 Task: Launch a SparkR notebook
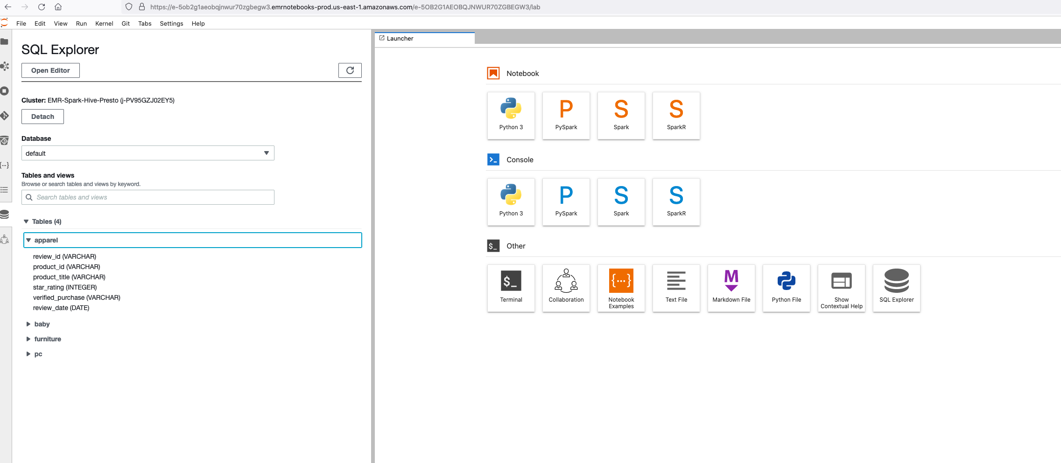[x=676, y=116]
